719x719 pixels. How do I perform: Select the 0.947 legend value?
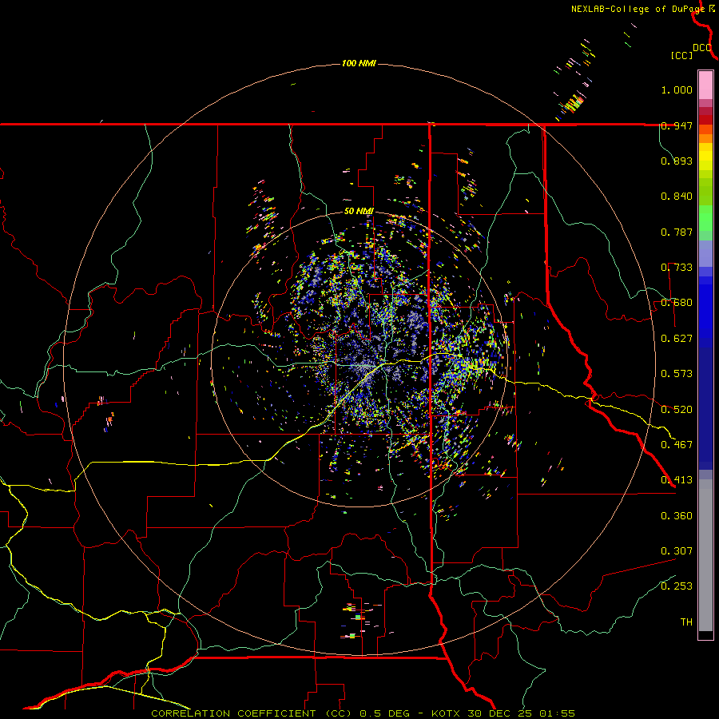click(x=677, y=125)
